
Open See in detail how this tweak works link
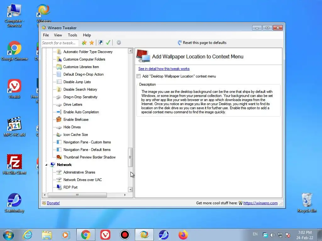point(164,69)
